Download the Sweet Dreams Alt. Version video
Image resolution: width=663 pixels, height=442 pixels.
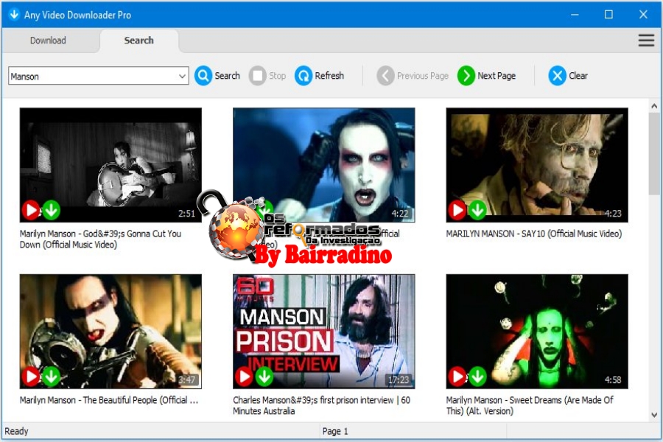click(x=477, y=376)
